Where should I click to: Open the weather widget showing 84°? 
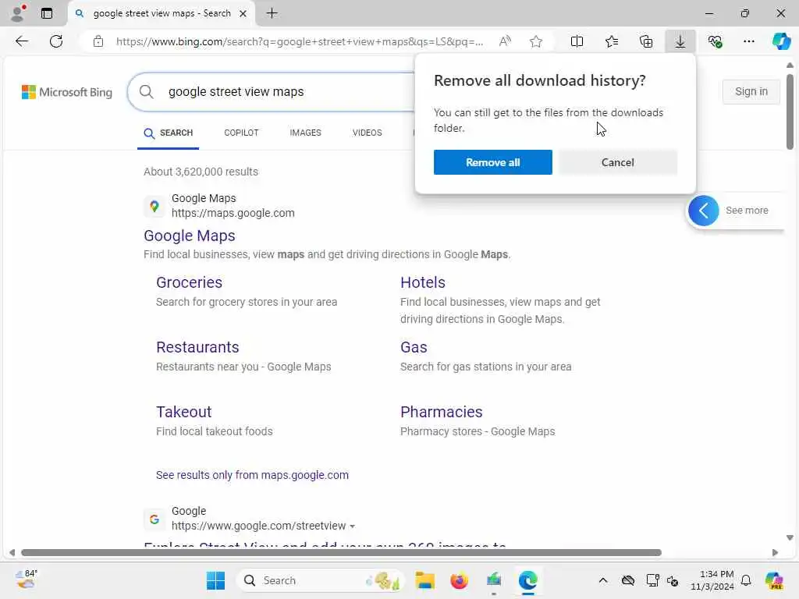coord(26,580)
